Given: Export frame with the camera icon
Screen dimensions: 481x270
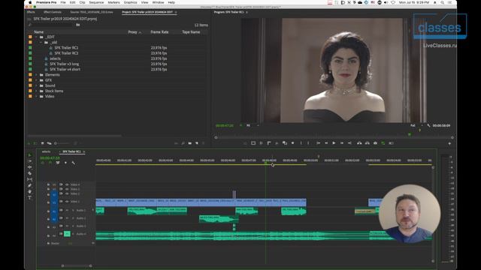Looking at the screenshot, I should (375, 143).
